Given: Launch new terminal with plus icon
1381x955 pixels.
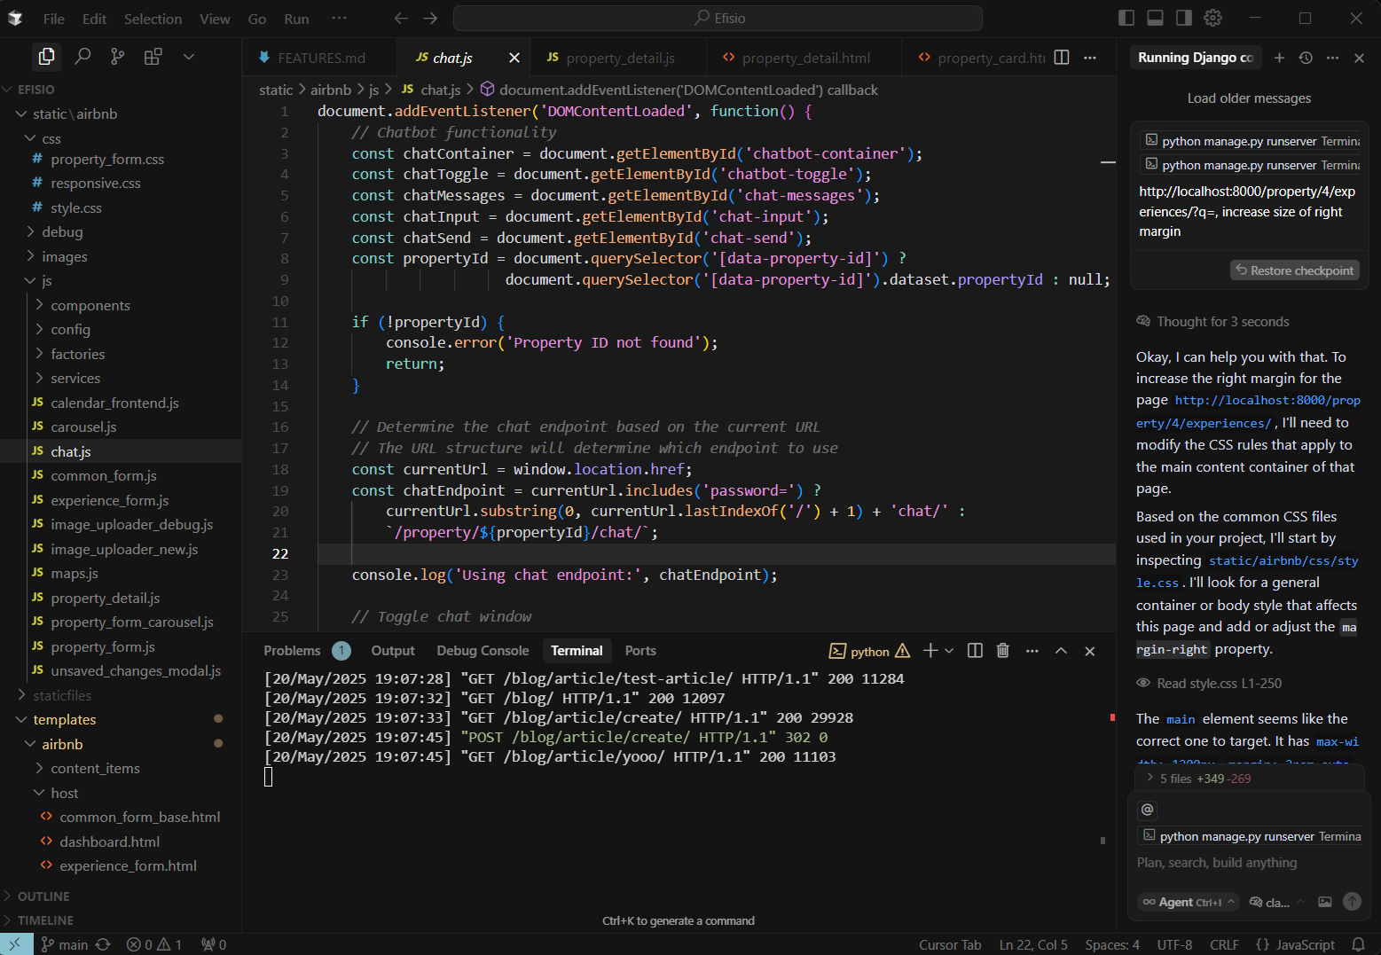Looking at the screenshot, I should pos(930,651).
